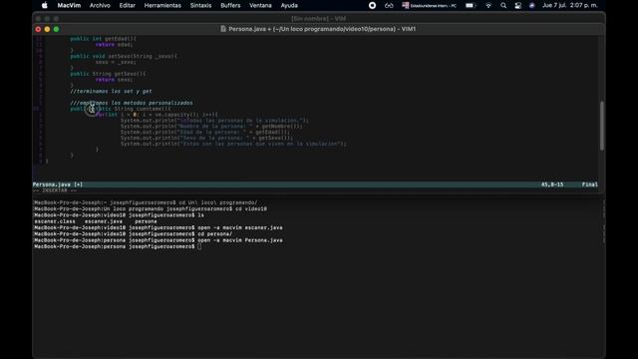Click the 'static String cuentame()' method line
The width and height of the screenshot is (638, 359).
pyautogui.click(x=121, y=109)
